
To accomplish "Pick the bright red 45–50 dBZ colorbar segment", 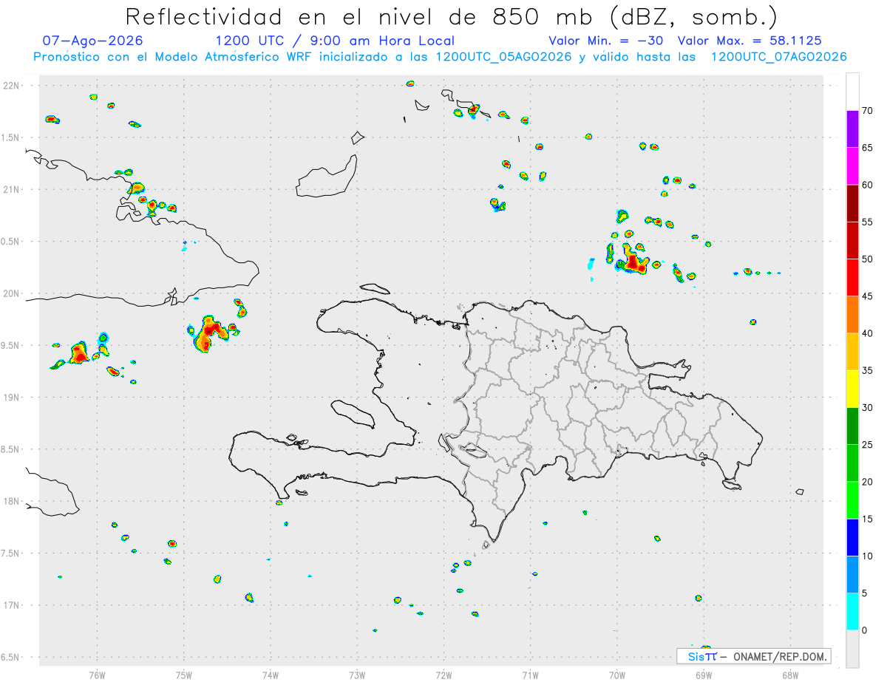I will (x=852, y=278).
